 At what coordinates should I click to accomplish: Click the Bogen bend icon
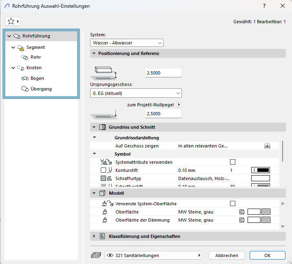coord(25,79)
